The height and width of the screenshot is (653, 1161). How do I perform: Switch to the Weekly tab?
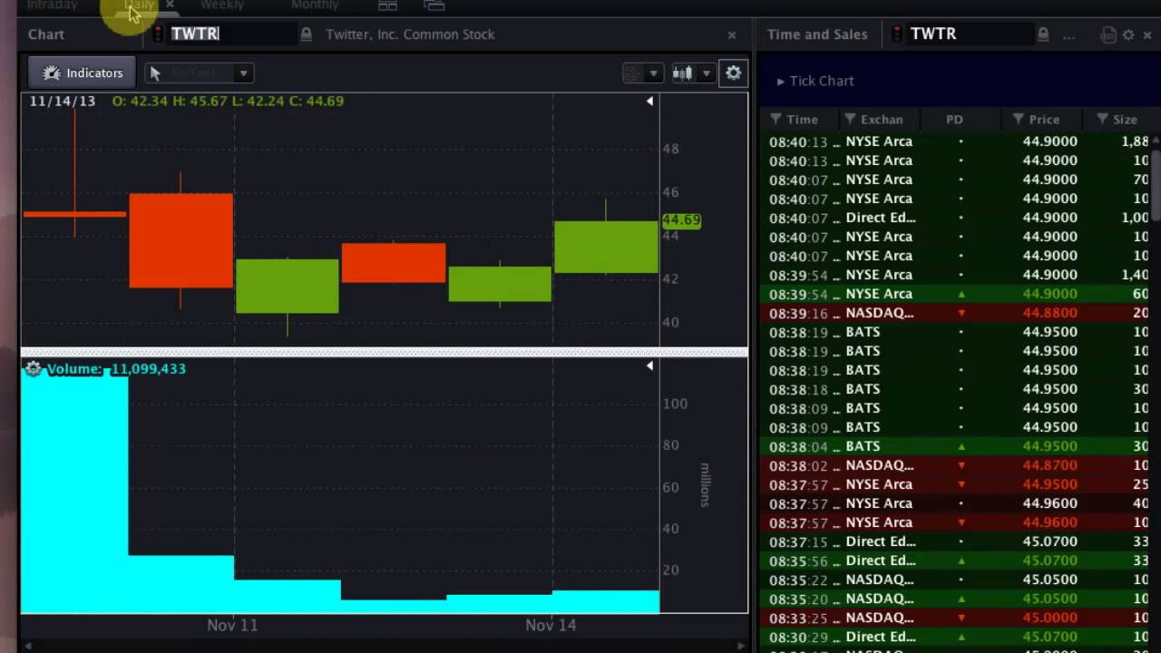click(222, 5)
